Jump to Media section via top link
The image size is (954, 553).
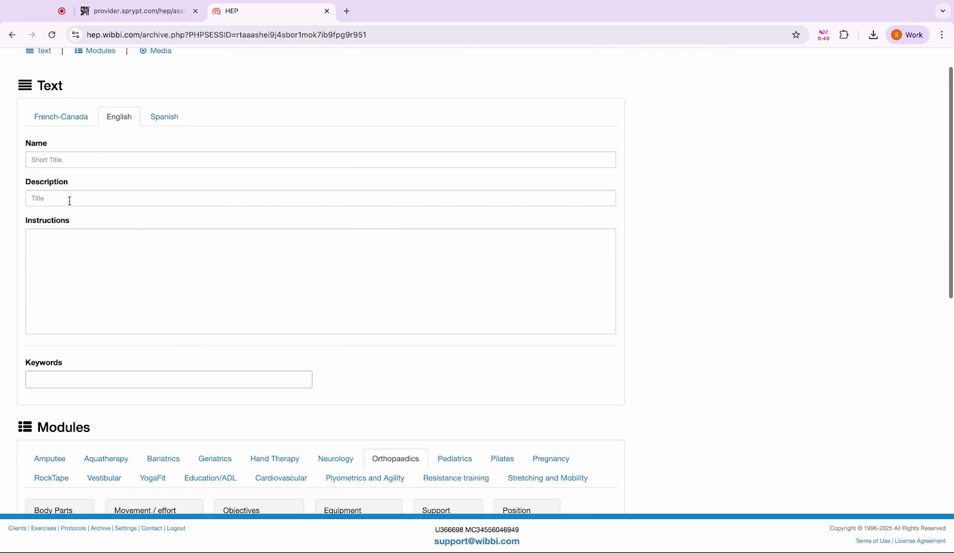[156, 51]
